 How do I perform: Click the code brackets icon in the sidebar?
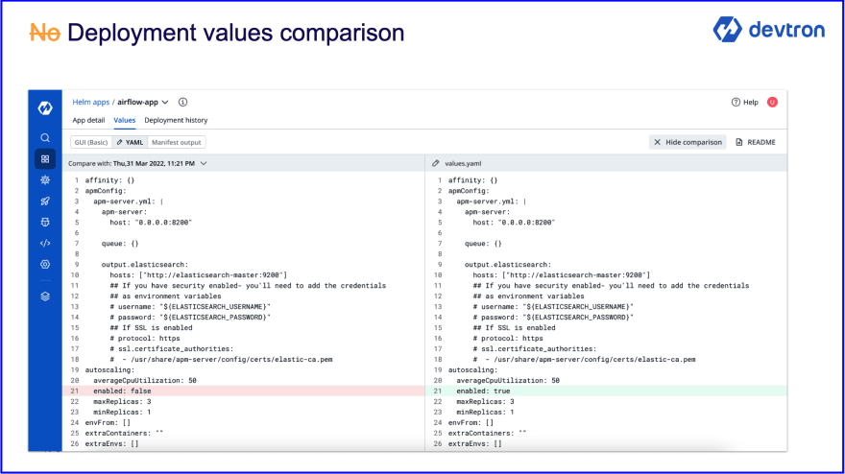click(45, 244)
